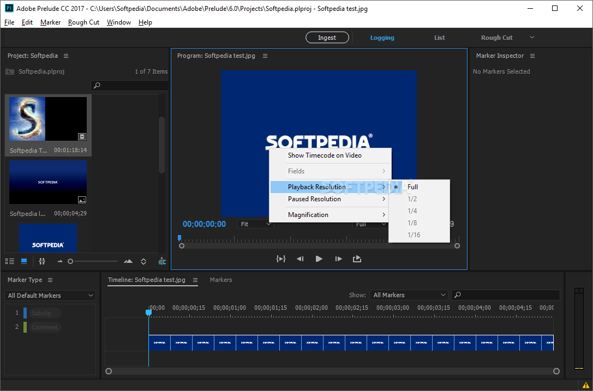
Task: Click the sort order arrows icon in Project panel
Action: click(143, 261)
